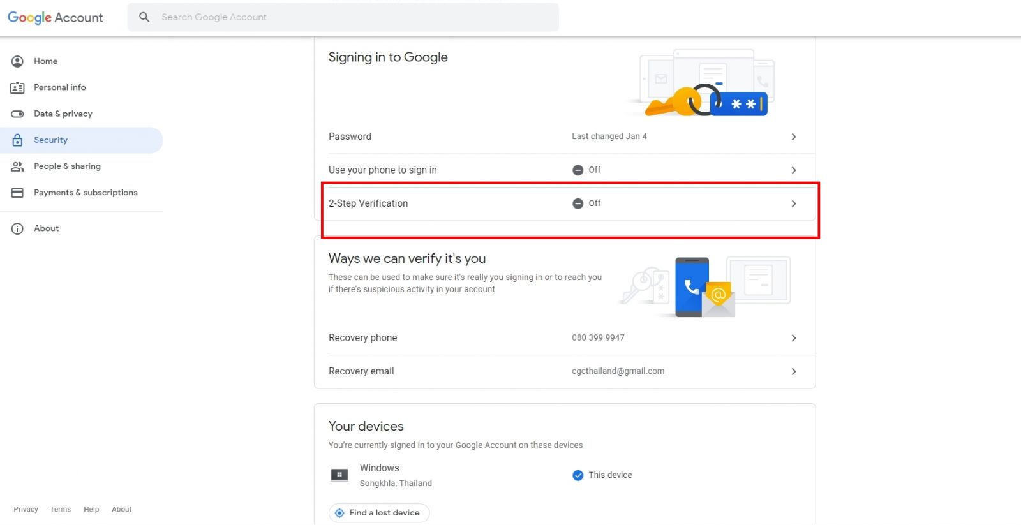Viewport: 1021px width, 525px height.
Task: Click the Data & privacy toggle icon
Action: tap(17, 114)
